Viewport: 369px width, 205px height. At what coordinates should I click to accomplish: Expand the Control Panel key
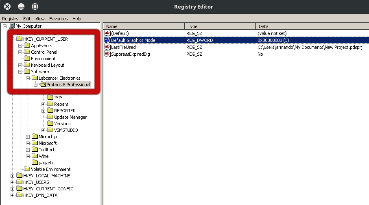click(x=20, y=52)
